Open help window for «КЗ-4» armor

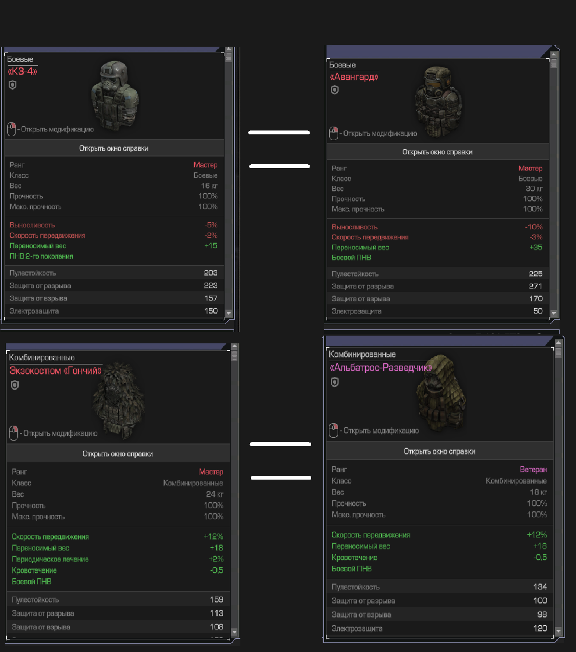(114, 148)
